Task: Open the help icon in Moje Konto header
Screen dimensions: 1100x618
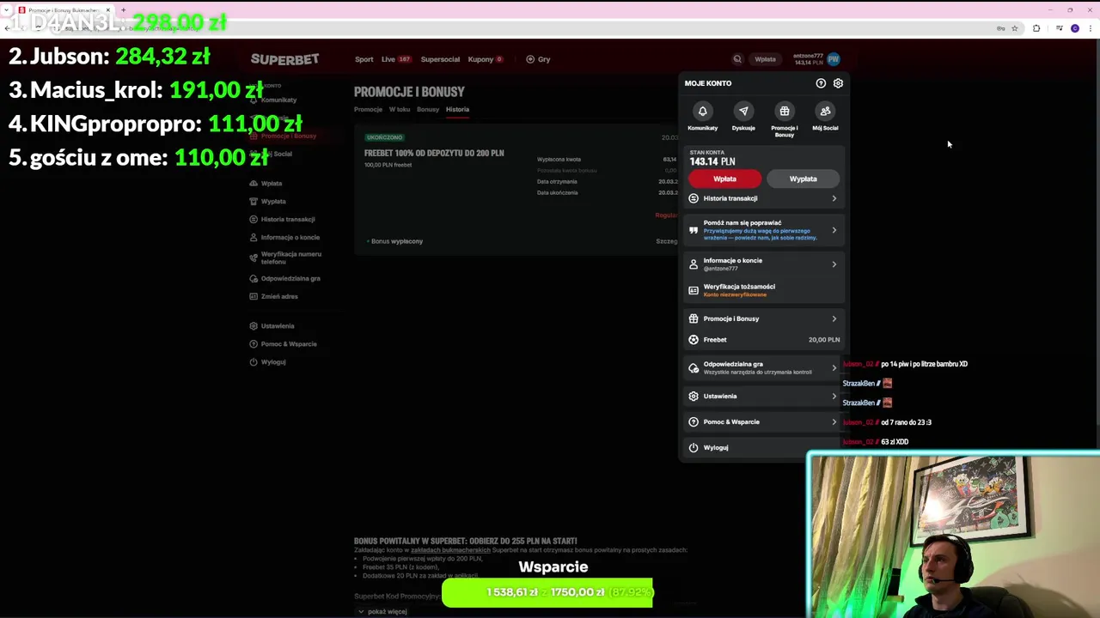Action: [821, 83]
